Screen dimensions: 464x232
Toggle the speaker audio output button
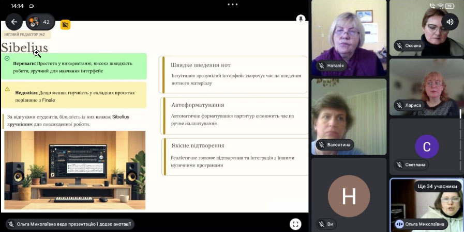pos(450,22)
